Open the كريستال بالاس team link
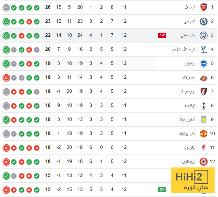The image size is (218, 197). click(x=184, y=50)
